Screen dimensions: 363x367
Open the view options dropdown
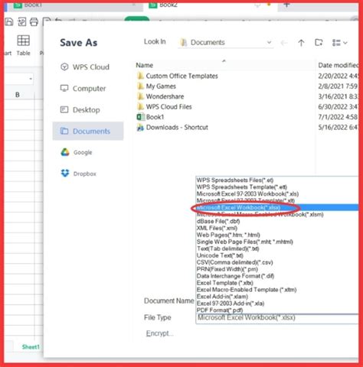click(339, 43)
